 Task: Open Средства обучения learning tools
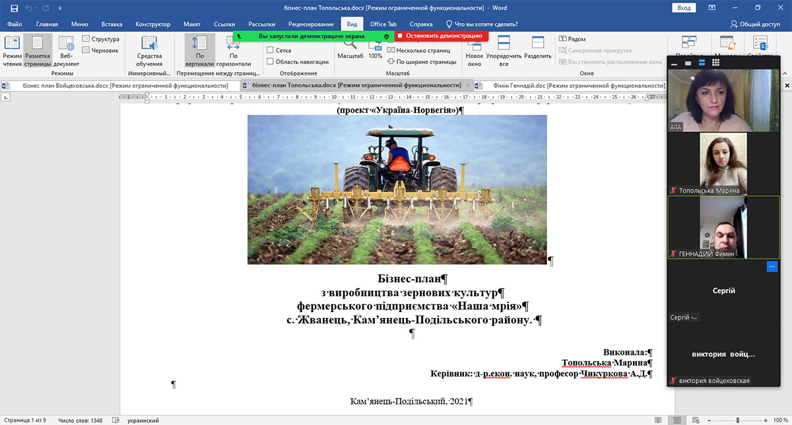[x=150, y=50]
